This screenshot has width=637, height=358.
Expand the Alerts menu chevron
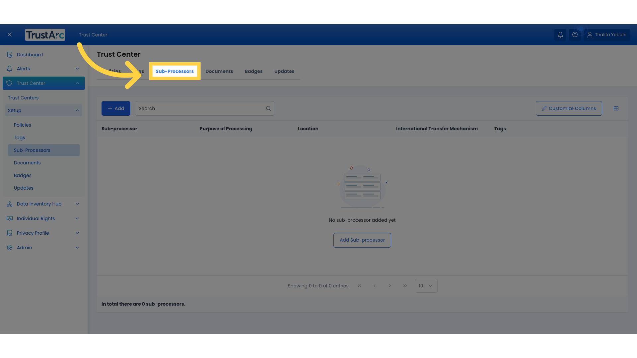pyautogui.click(x=77, y=69)
